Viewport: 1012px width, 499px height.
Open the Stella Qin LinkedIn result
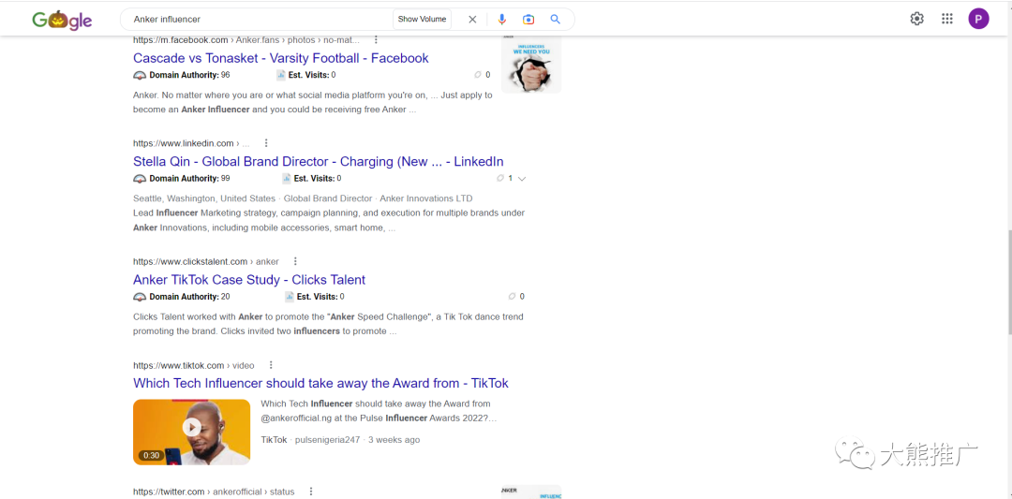[318, 161]
